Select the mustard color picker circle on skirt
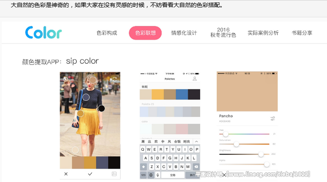Image resolution: width=327 pixels, height=182 pixels. [80, 113]
